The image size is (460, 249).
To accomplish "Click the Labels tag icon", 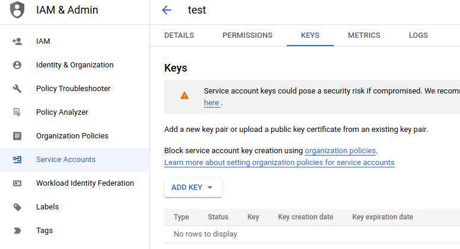I will pyautogui.click(x=17, y=207).
